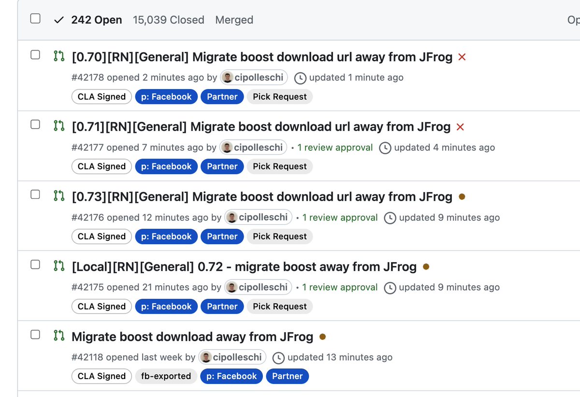Viewport: 580px width, 397px height.
Task: Open 1 review approval on #42175
Action: (340, 287)
